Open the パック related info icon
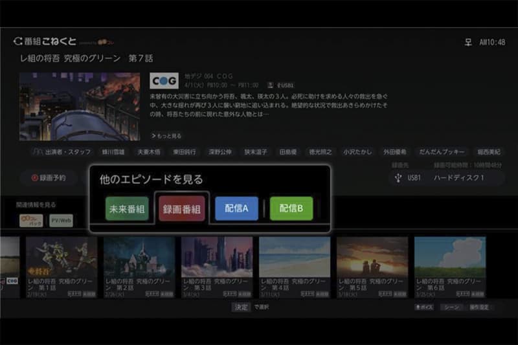The height and width of the screenshot is (345, 518). (30, 221)
